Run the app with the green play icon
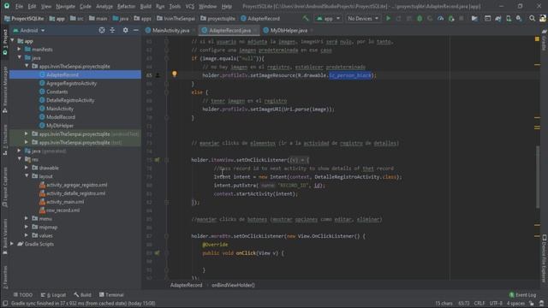Viewport: 548px width, 308px height. [388, 18]
